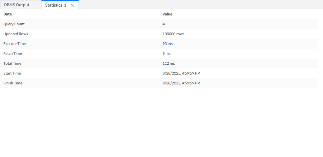Select the Query Count row label
Image resolution: width=323 pixels, height=157 pixels.
pos(14,24)
